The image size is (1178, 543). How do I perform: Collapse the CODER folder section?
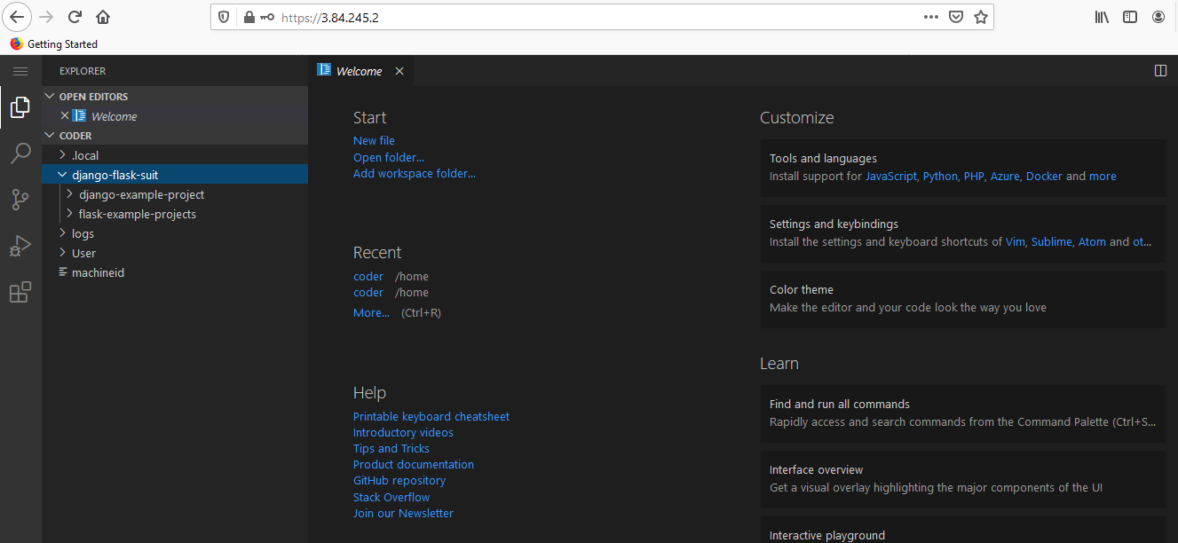175,136
